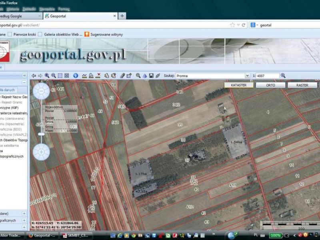Image resolution: width=320 pixels, height=240 pixels.
Task: Open the Szukaj search dropdown arrow
Action: (247, 76)
